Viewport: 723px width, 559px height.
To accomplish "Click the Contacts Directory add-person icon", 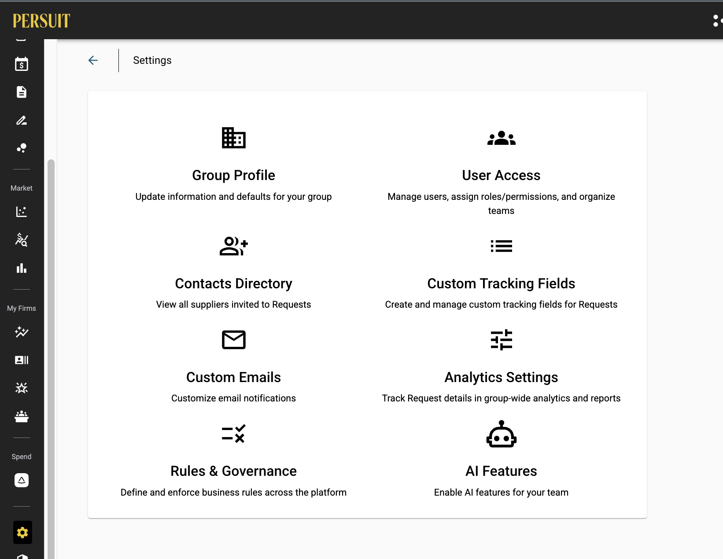I will (234, 246).
